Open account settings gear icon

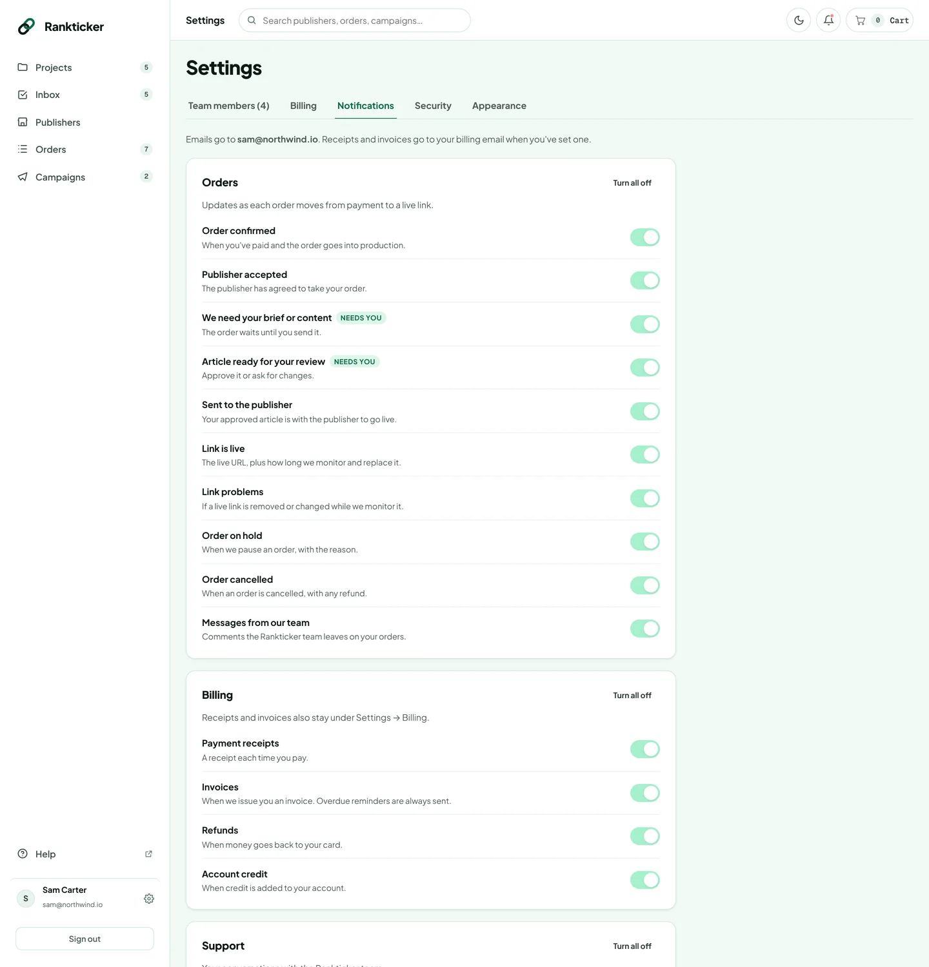(x=149, y=899)
